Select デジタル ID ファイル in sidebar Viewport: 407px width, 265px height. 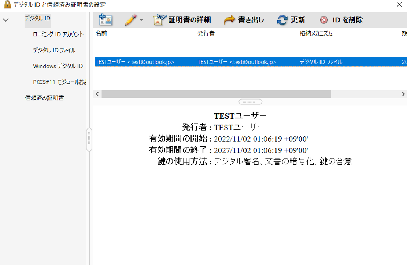pyautogui.click(x=54, y=50)
